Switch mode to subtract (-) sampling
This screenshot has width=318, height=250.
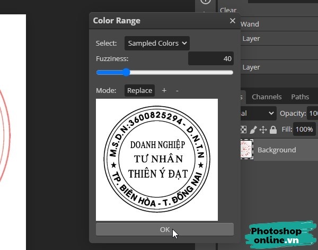(177, 91)
